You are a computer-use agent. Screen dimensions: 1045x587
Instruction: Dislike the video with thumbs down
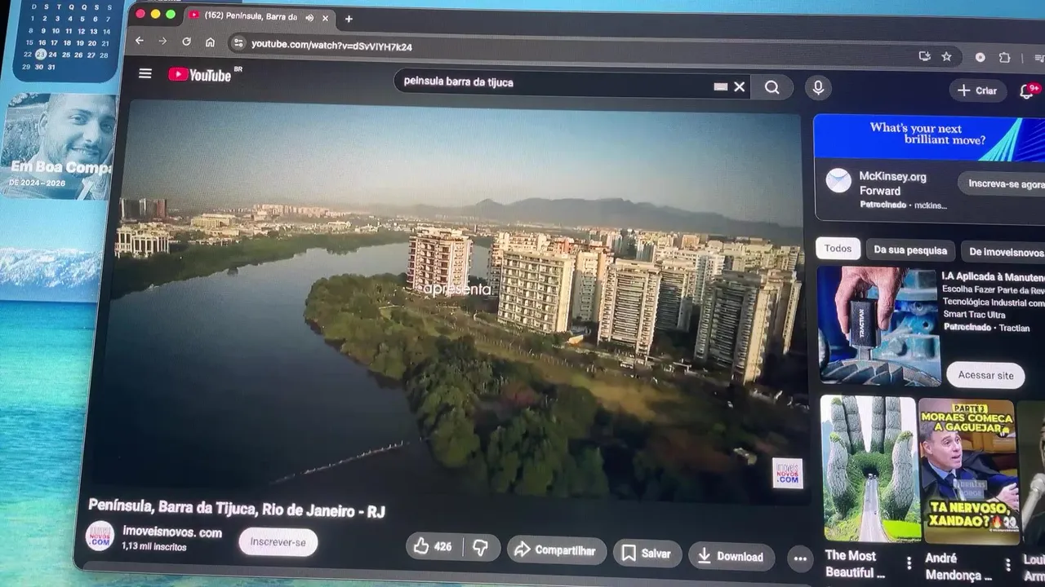(480, 547)
